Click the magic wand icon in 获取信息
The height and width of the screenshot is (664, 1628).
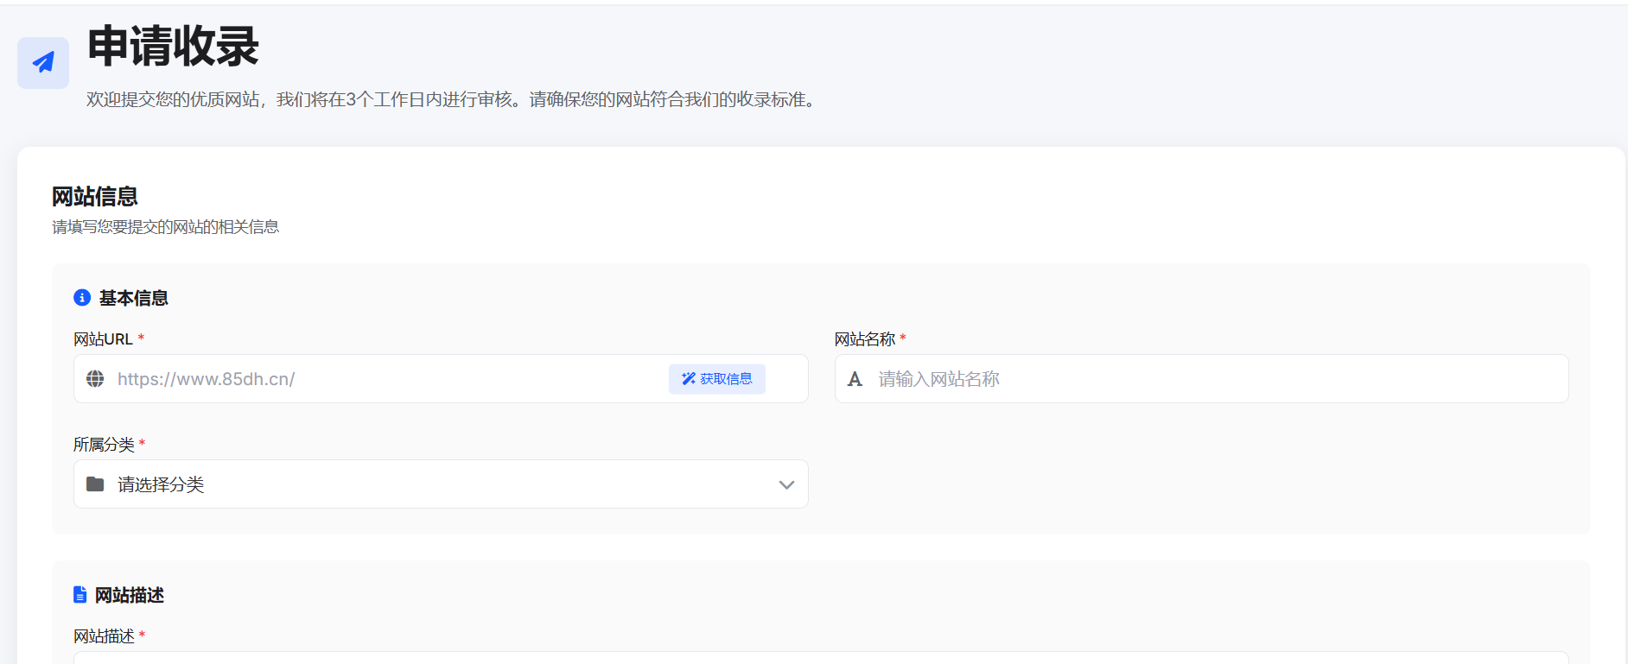688,379
